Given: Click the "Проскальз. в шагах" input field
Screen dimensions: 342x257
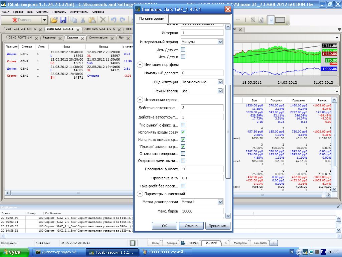Looking at the screenshot, I should [x=202, y=169].
